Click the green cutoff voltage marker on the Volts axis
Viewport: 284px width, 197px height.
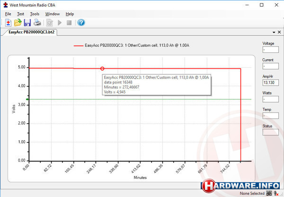click(27, 99)
